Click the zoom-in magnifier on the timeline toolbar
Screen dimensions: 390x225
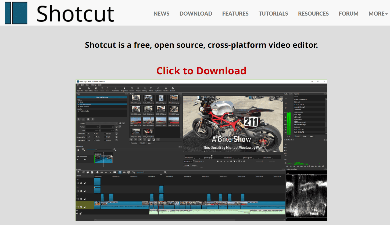point(165,172)
